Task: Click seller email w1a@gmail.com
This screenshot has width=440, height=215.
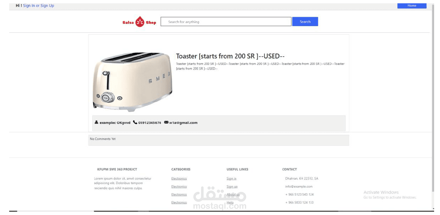Action: pyautogui.click(x=183, y=123)
